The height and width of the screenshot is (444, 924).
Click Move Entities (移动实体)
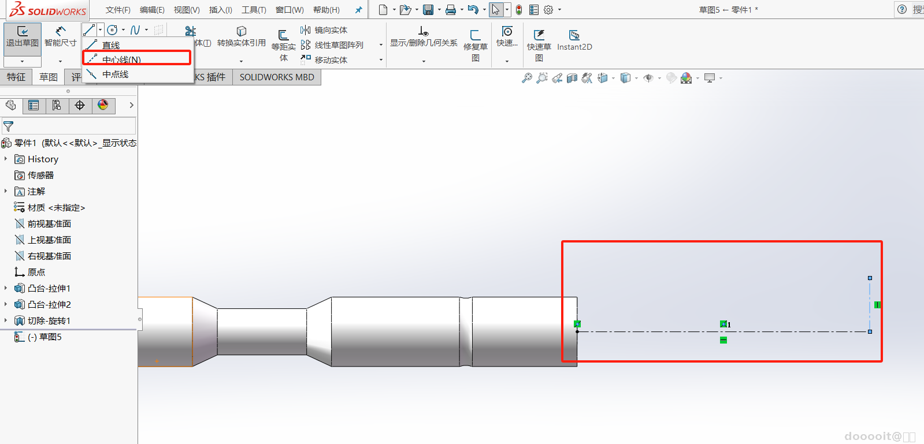(324, 59)
